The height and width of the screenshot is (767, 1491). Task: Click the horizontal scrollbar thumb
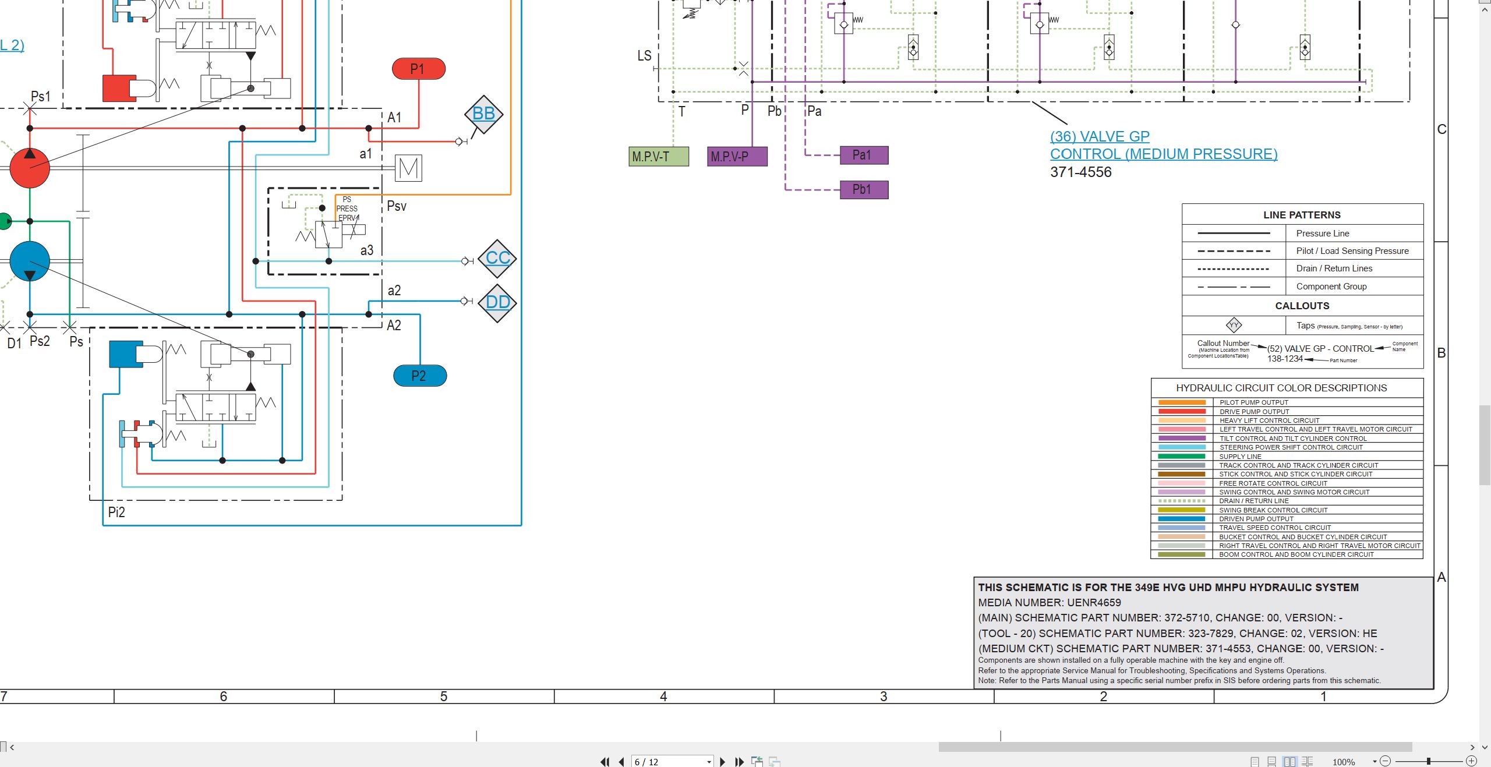click(x=1175, y=747)
